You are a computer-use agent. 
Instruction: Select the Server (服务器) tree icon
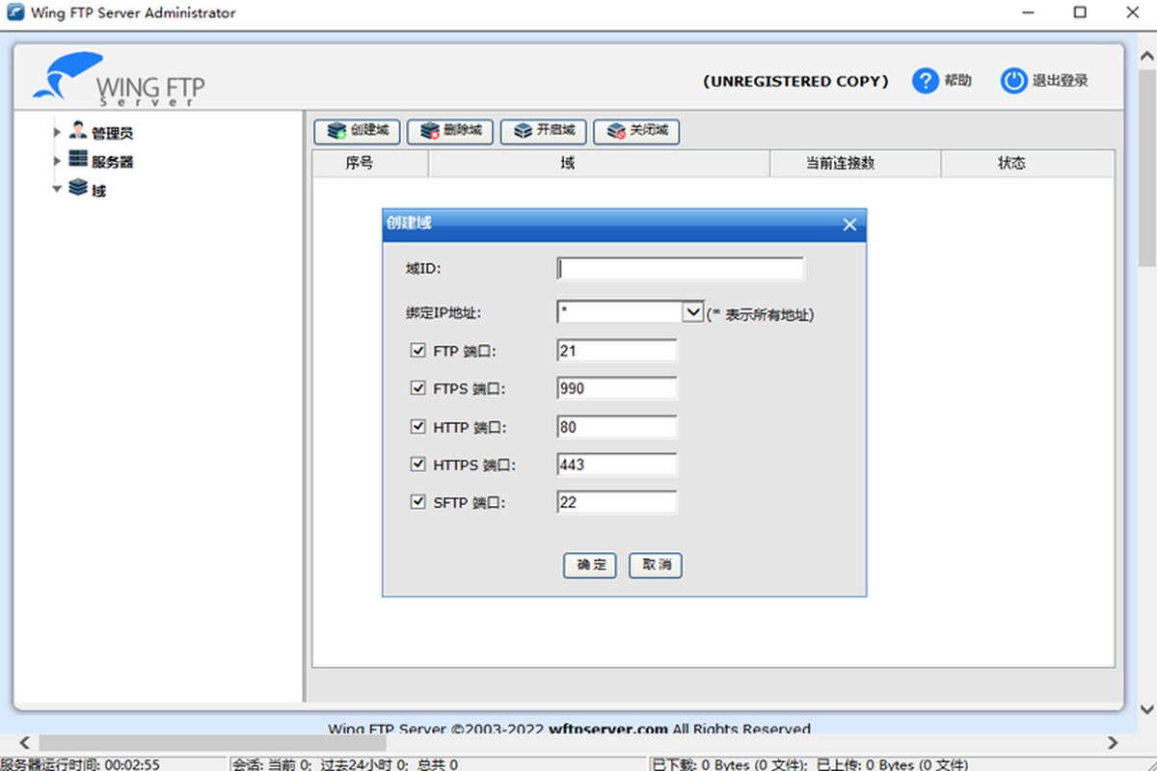78,160
